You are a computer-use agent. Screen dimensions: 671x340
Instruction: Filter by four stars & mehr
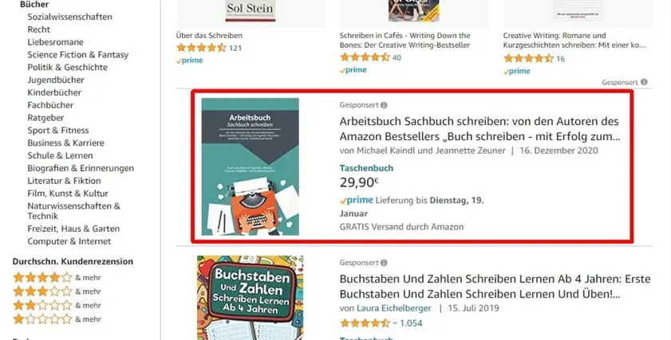57,278
